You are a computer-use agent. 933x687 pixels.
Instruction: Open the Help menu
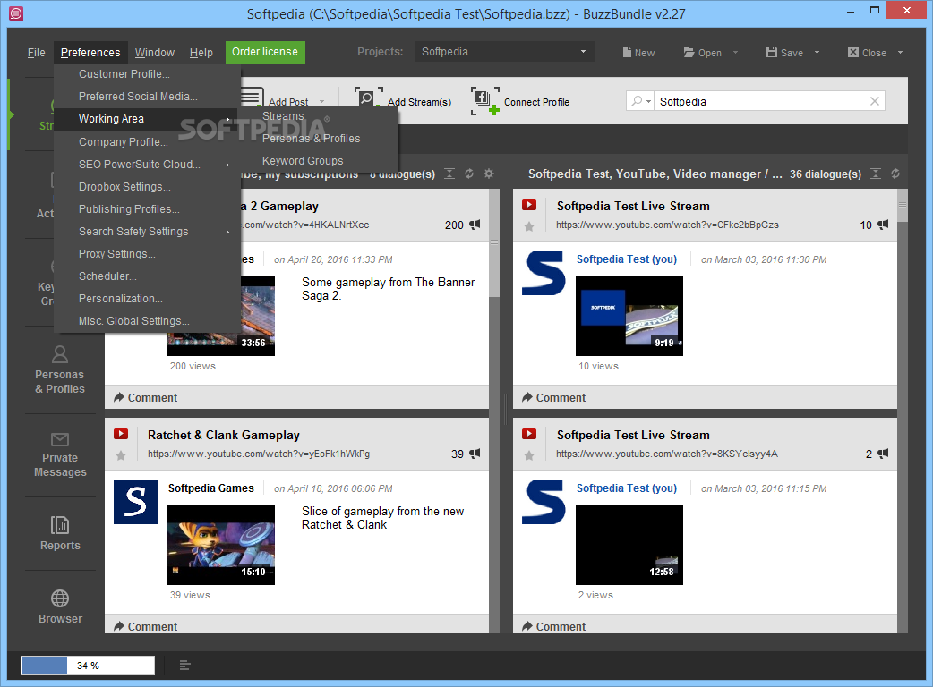pos(201,52)
